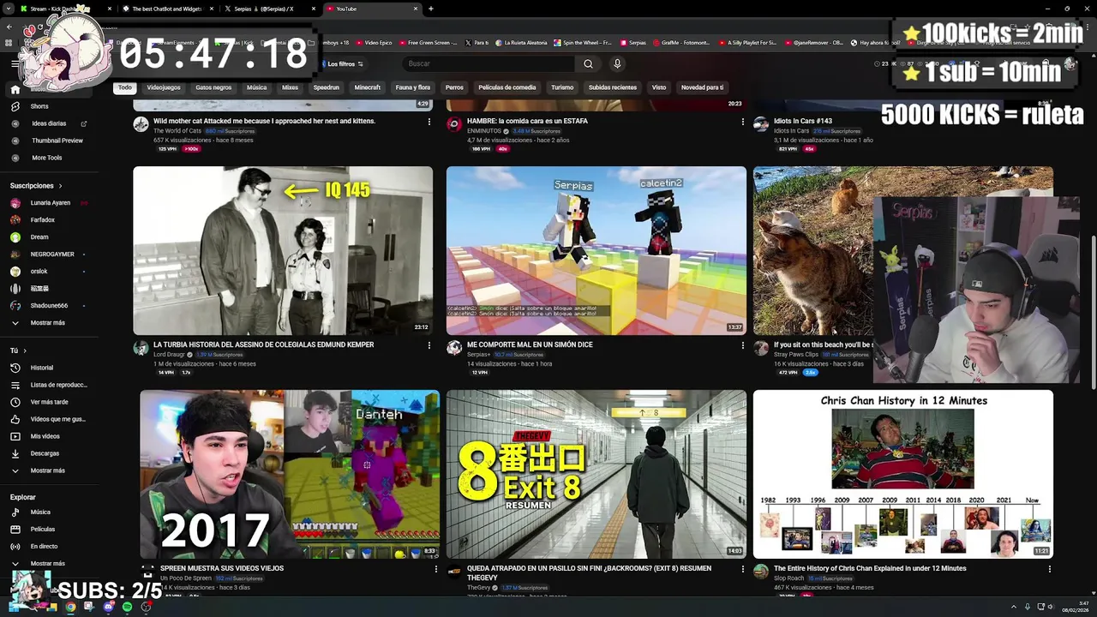Open Listas de reproducción in sidebar
This screenshot has height=617, width=1097.
point(59,385)
